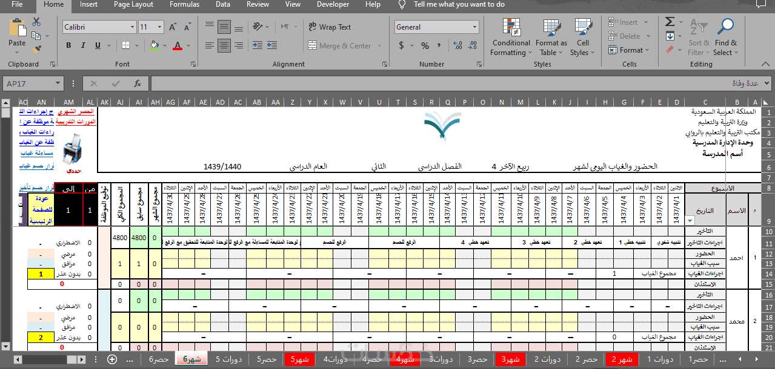Toggle bold formatting
This screenshot has width=775, height=369.
68,46
